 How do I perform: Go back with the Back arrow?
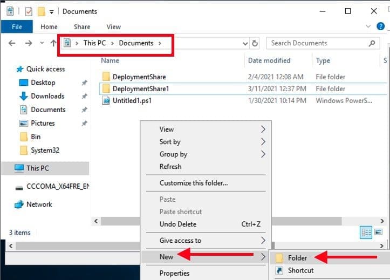[x=12, y=43]
